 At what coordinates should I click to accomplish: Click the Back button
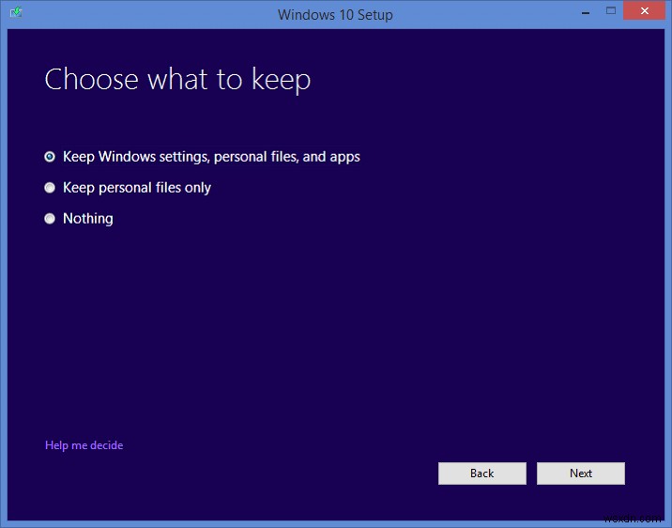[x=482, y=474]
